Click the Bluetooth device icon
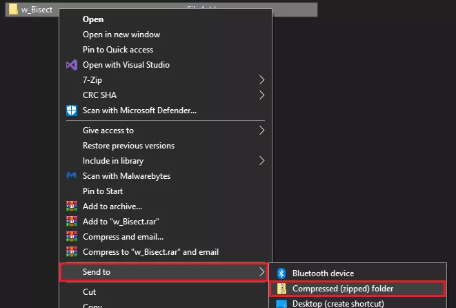456x308 pixels. pos(281,273)
